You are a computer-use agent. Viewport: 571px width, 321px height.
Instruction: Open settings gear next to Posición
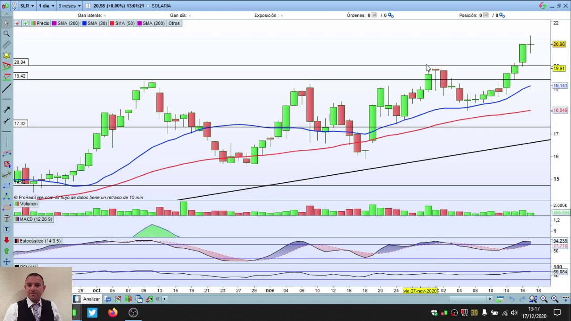click(x=501, y=15)
